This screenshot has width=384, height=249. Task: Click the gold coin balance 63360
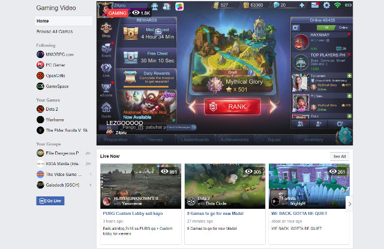point(253,5)
